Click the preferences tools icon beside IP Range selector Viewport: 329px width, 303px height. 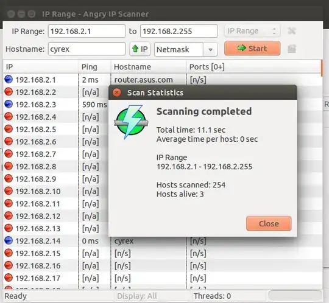click(292, 31)
